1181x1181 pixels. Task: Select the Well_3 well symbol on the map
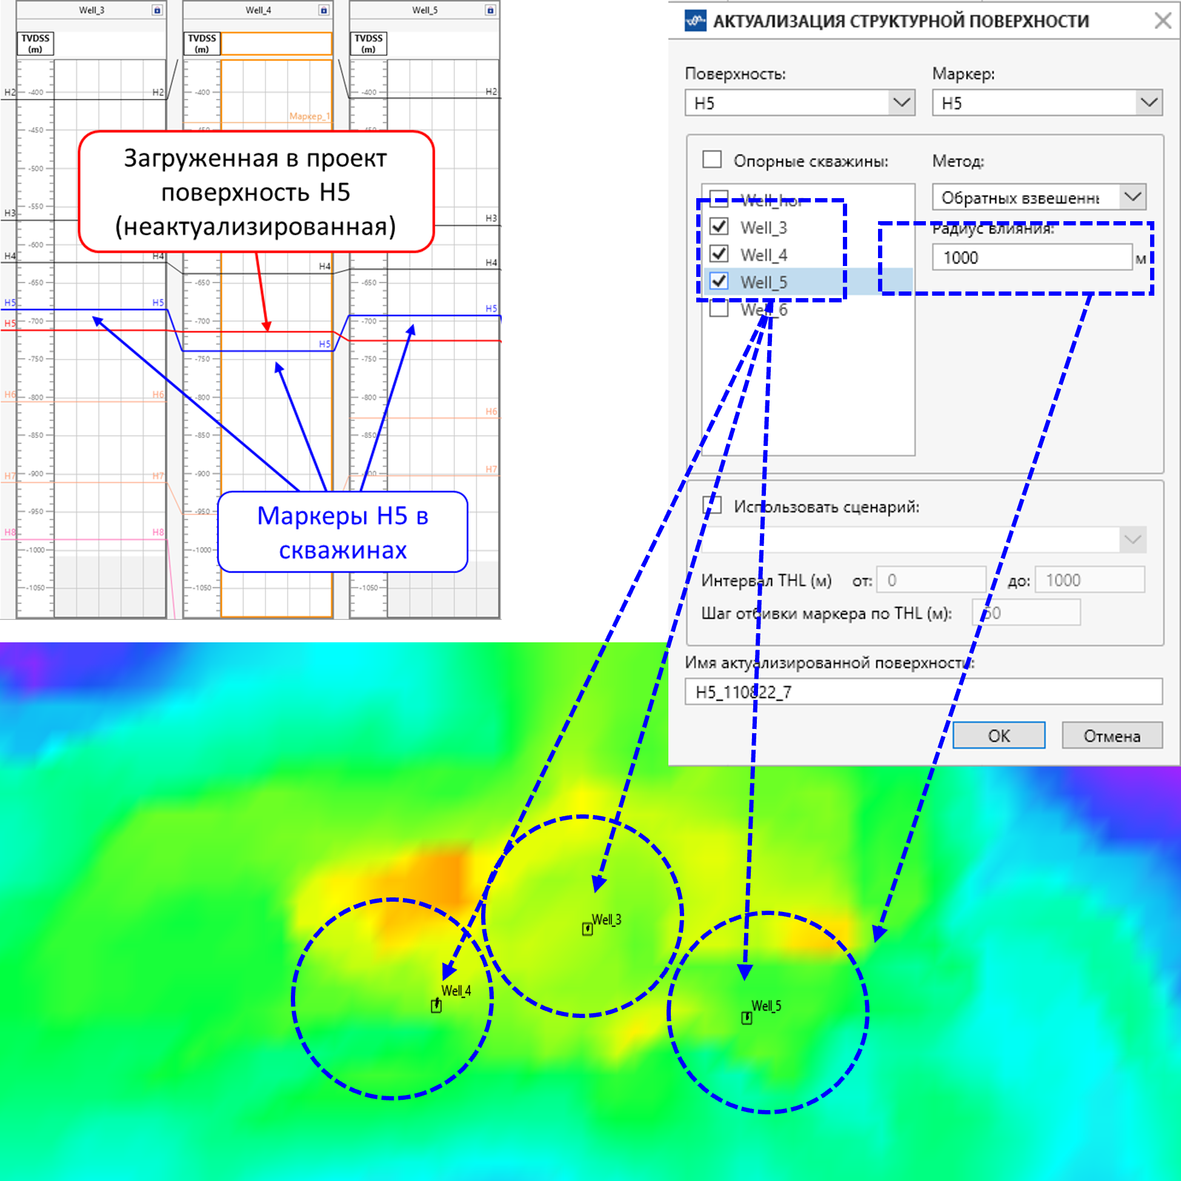(x=587, y=929)
